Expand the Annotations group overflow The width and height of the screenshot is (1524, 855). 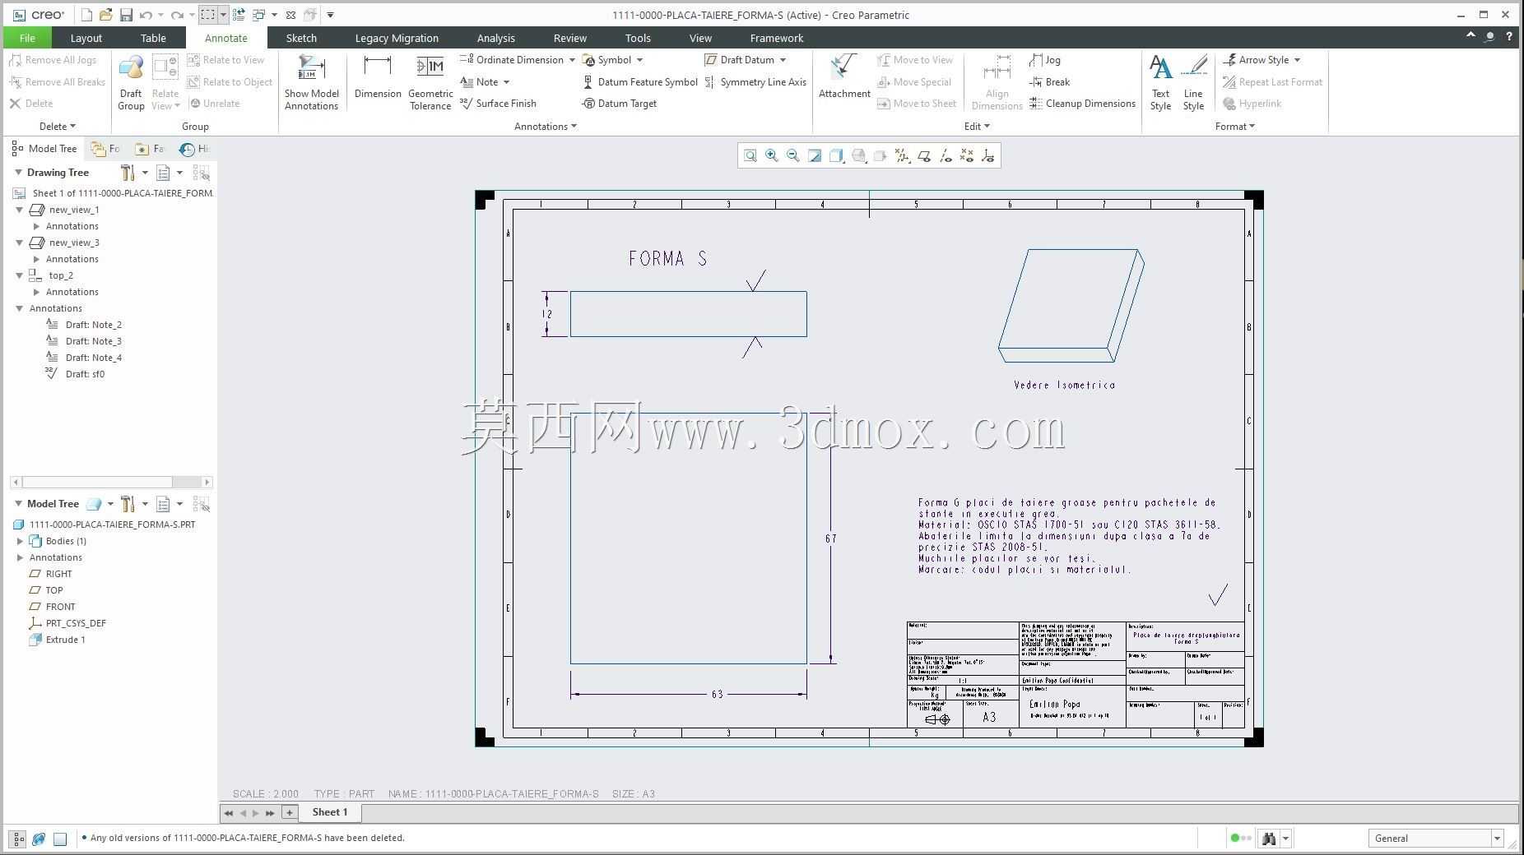546,127
